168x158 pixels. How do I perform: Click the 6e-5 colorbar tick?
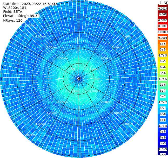click(163, 44)
